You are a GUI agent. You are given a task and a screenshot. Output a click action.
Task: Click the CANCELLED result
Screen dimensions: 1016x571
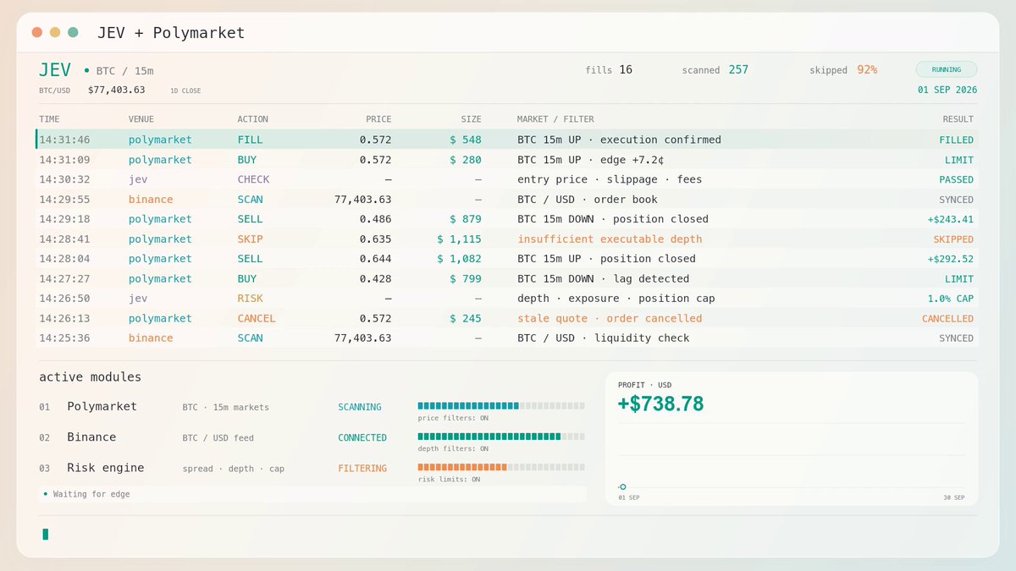(x=947, y=319)
